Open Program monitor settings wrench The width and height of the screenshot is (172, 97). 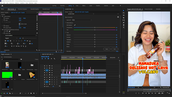pos(161,87)
